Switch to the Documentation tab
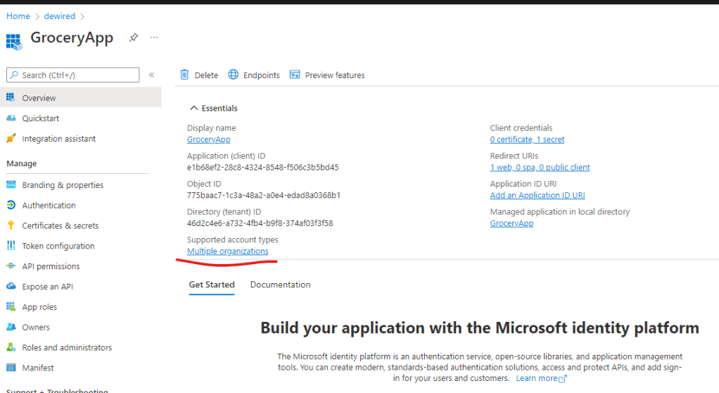Screen dimensions: 719x393 click(280, 285)
